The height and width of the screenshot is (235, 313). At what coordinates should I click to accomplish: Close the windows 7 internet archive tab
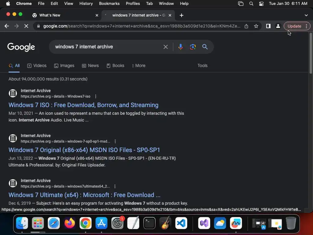(x=170, y=15)
